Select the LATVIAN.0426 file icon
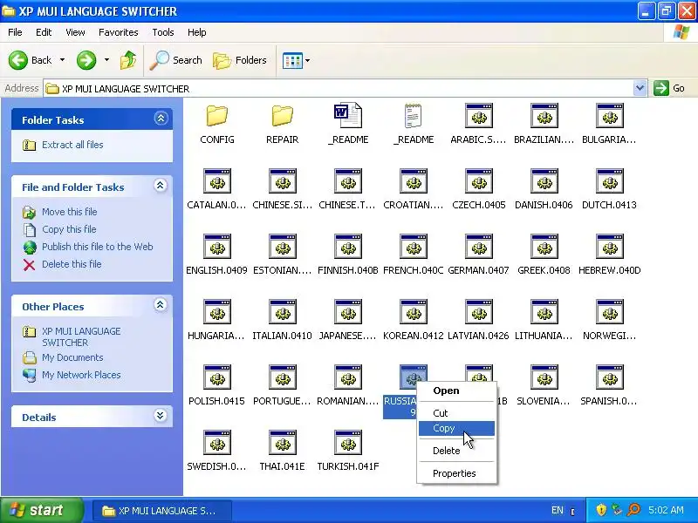Viewport: 698px width, 523px height. pyautogui.click(x=478, y=312)
